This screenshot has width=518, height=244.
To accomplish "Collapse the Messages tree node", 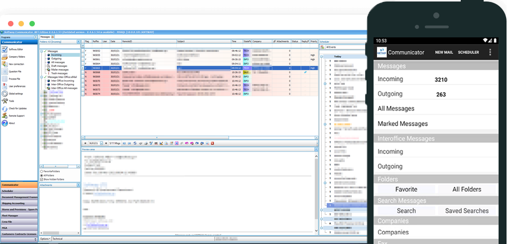I will coord(41,51).
